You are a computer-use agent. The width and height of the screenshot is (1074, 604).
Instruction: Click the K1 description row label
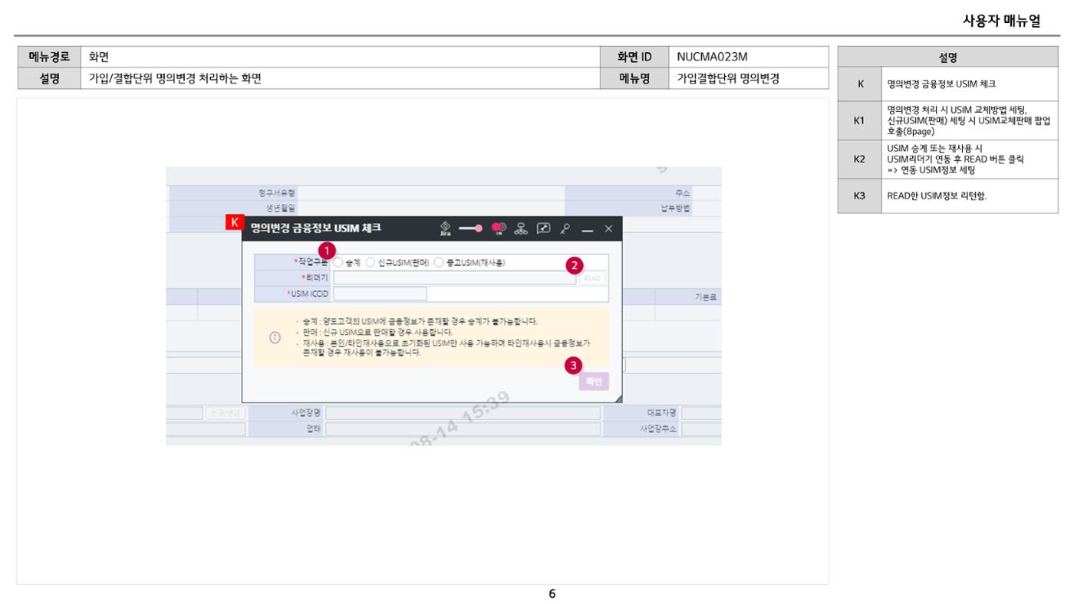pyautogui.click(x=859, y=120)
